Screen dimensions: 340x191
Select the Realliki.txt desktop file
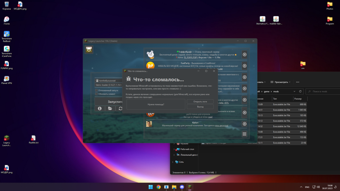pyautogui.click(x=33, y=139)
